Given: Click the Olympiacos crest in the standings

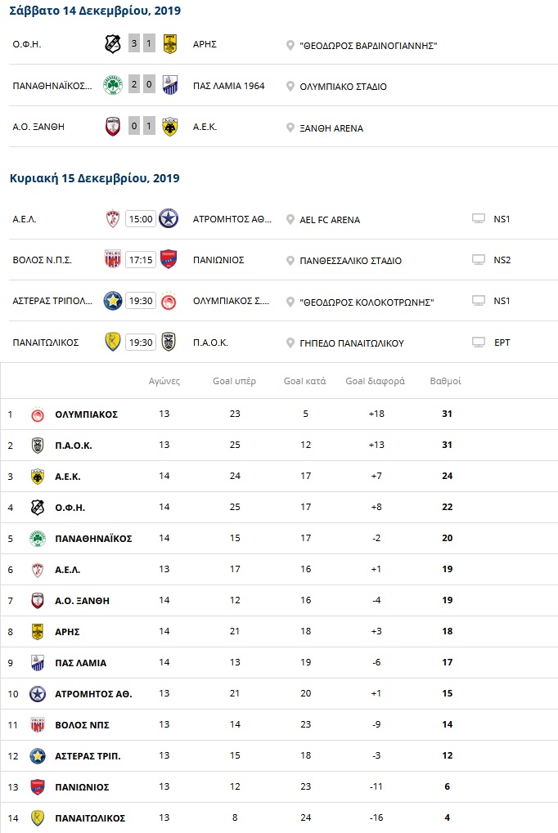Looking at the screenshot, I should [37, 414].
